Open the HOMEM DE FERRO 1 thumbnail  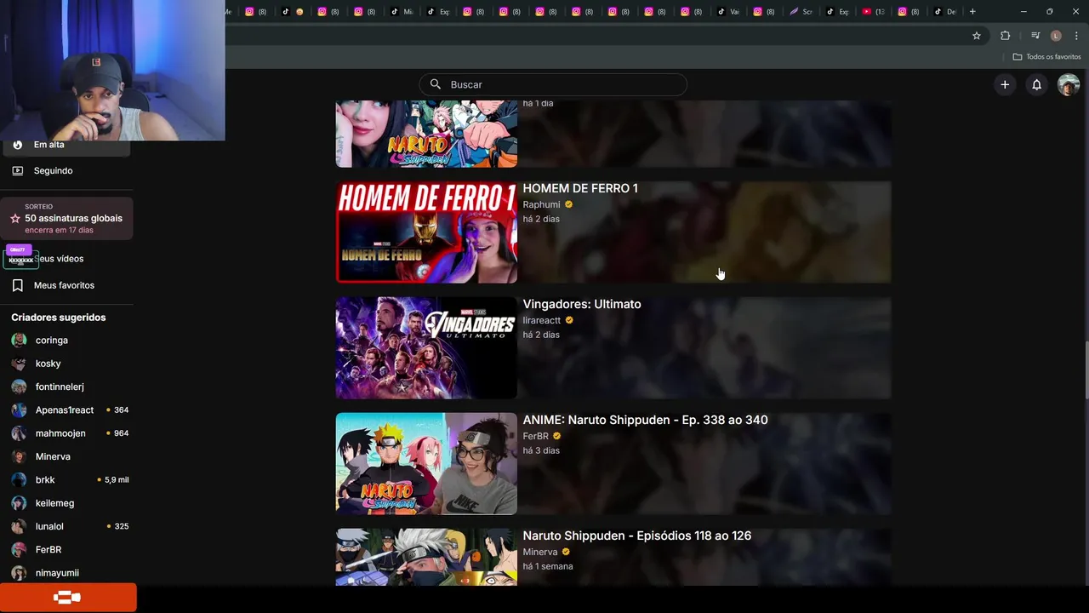point(426,232)
